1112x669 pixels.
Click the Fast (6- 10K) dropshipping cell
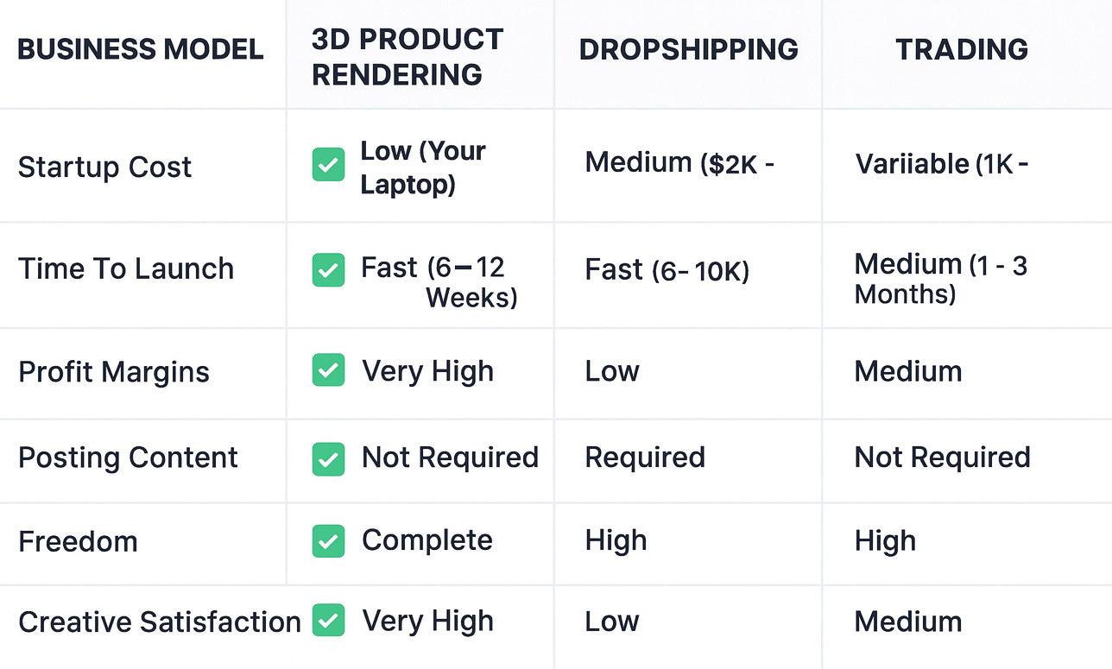pos(667,270)
